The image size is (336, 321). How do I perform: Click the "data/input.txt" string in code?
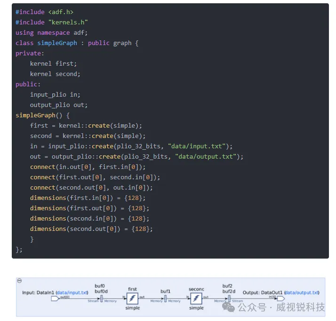click(x=197, y=146)
